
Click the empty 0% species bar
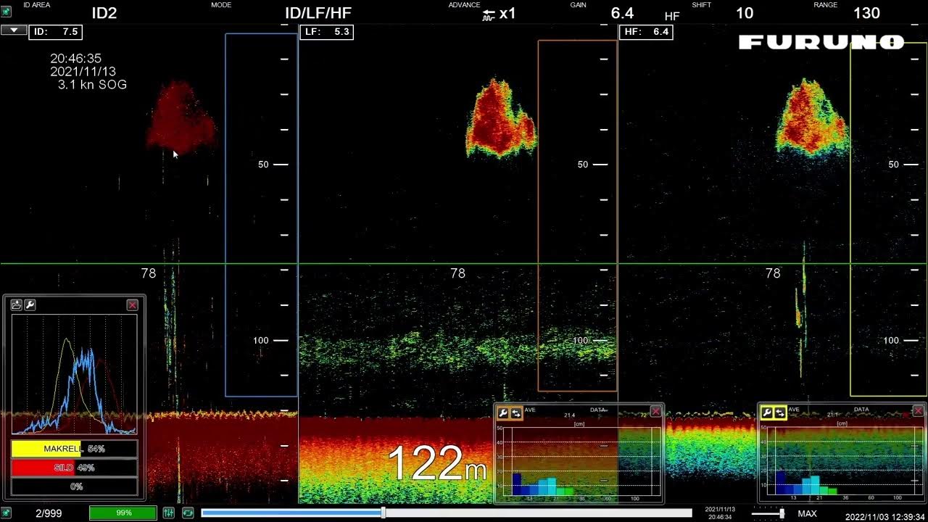pos(74,486)
